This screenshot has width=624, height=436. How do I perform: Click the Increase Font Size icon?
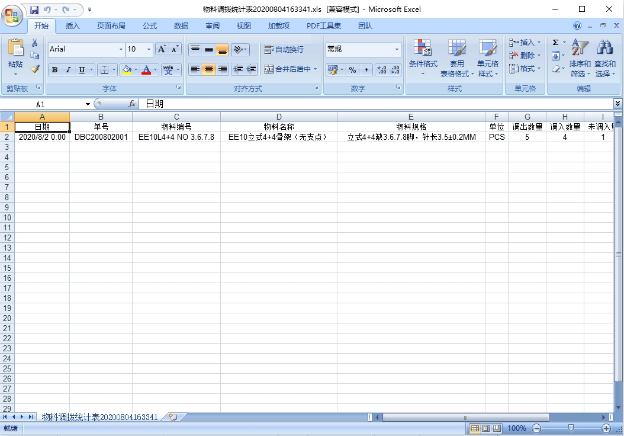pos(162,49)
